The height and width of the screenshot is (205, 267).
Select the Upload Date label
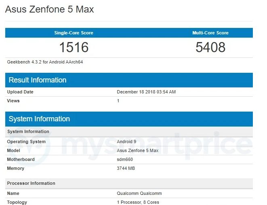click(x=20, y=92)
